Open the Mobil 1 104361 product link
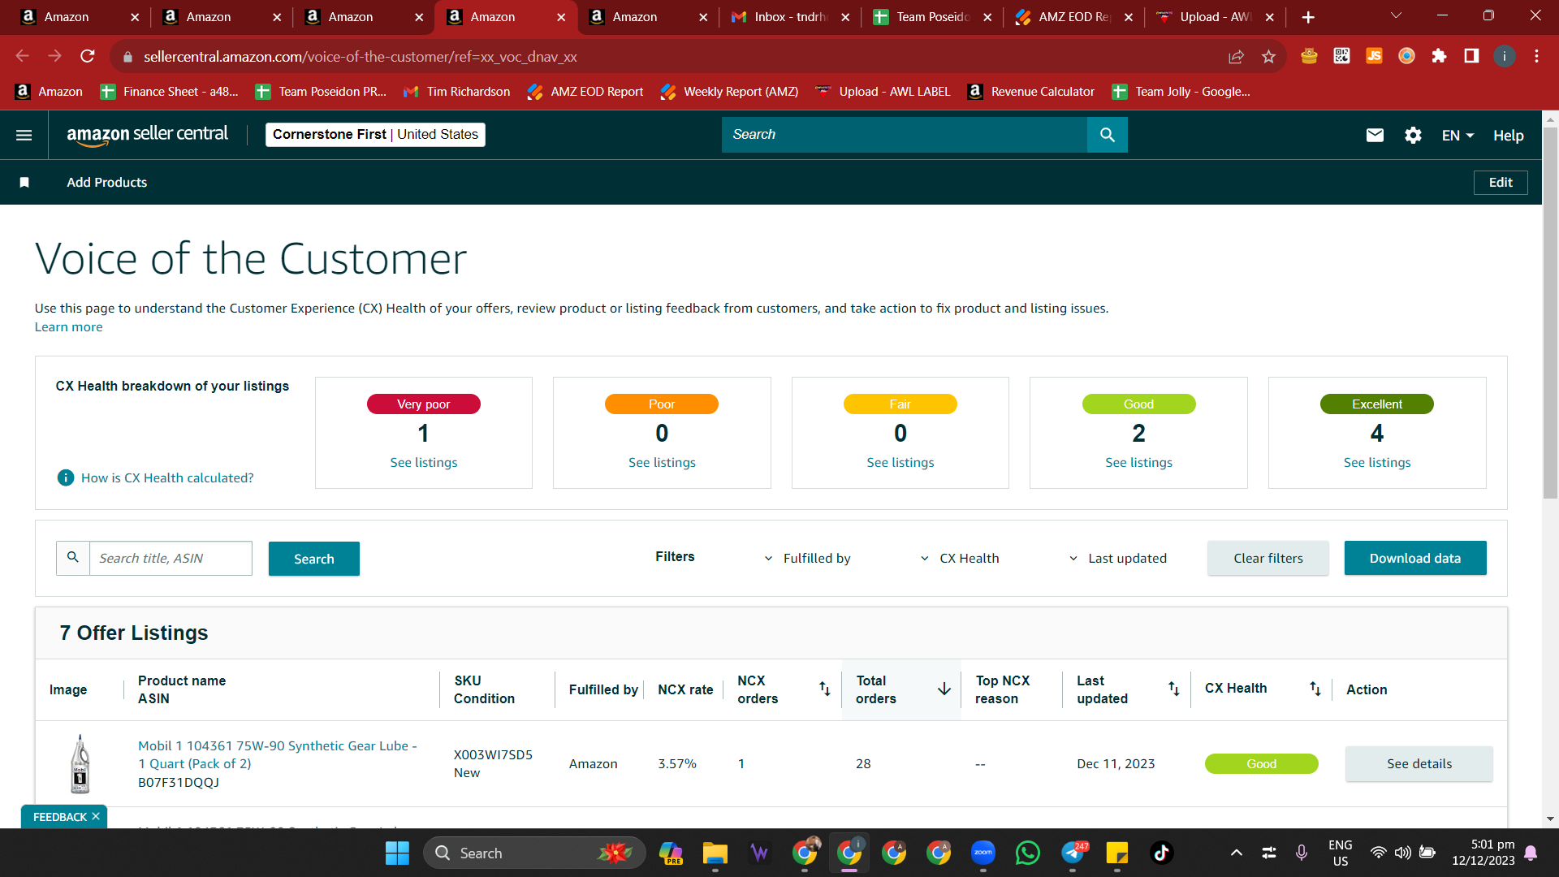 (277, 754)
